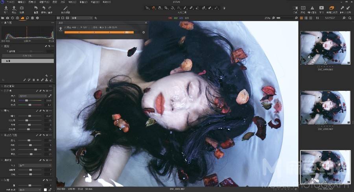Screen dimensions: 354x192
Task: Toggle the Before/After view button
Action: pos(295,8)
